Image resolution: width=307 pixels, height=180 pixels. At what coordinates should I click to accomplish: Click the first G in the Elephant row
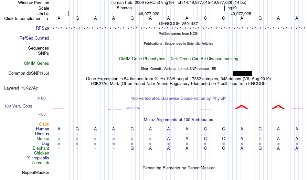pyautogui.click(x=132, y=148)
